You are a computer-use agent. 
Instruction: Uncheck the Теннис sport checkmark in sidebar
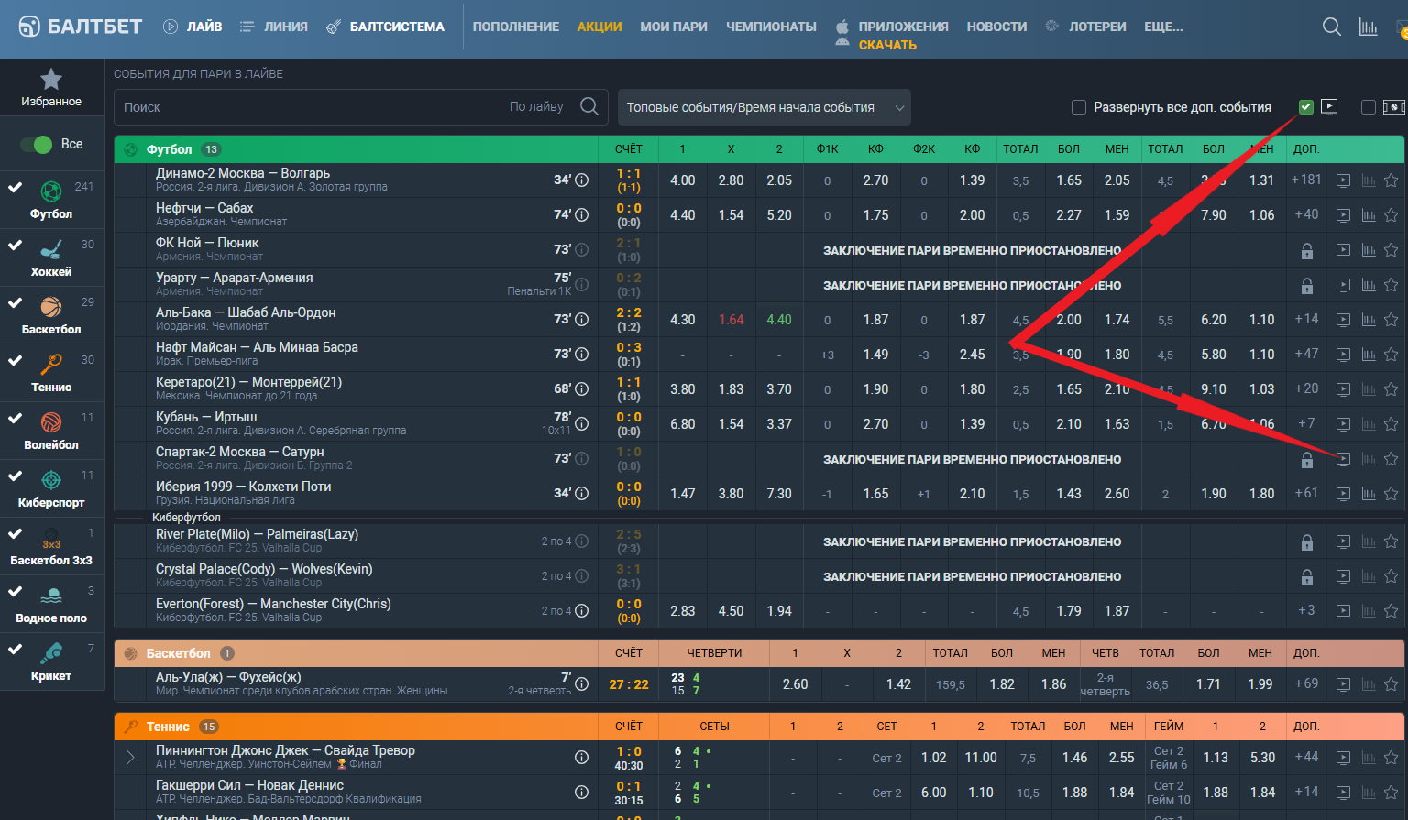tap(15, 360)
